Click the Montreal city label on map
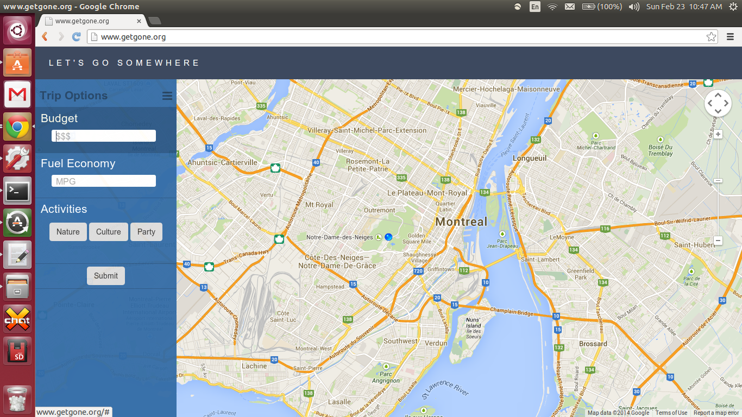This screenshot has height=417, width=742. [x=461, y=222]
